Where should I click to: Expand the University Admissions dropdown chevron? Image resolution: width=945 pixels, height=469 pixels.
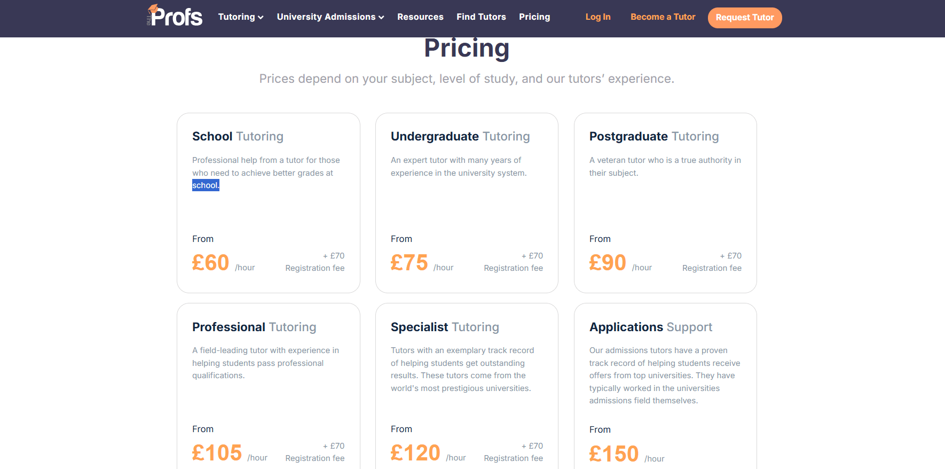coord(381,18)
